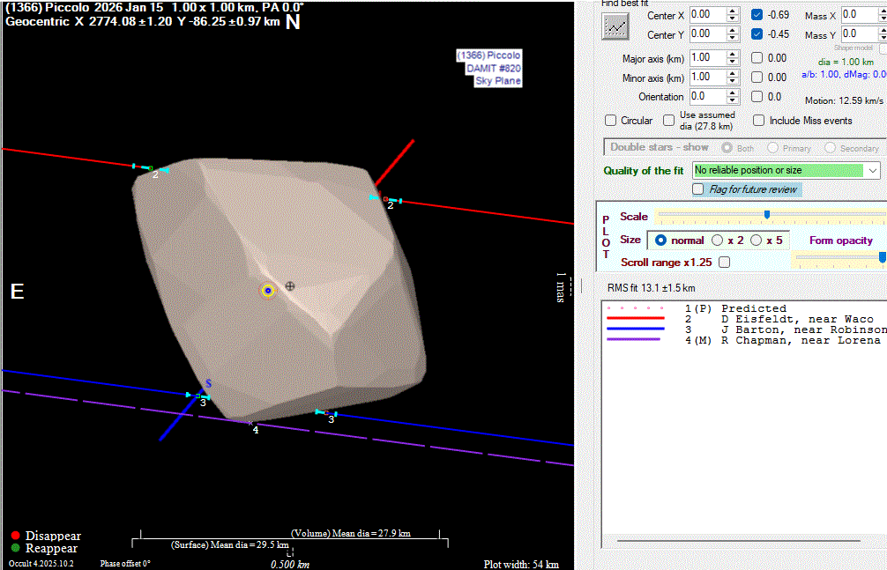
Task: Click into the Orientation value field
Action: point(706,97)
